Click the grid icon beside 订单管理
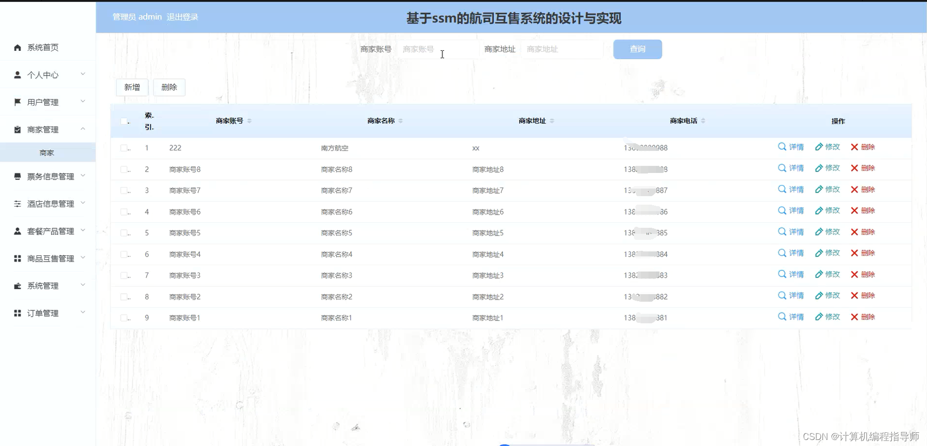Image resolution: width=927 pixels, height=446 pixels. 18,313
